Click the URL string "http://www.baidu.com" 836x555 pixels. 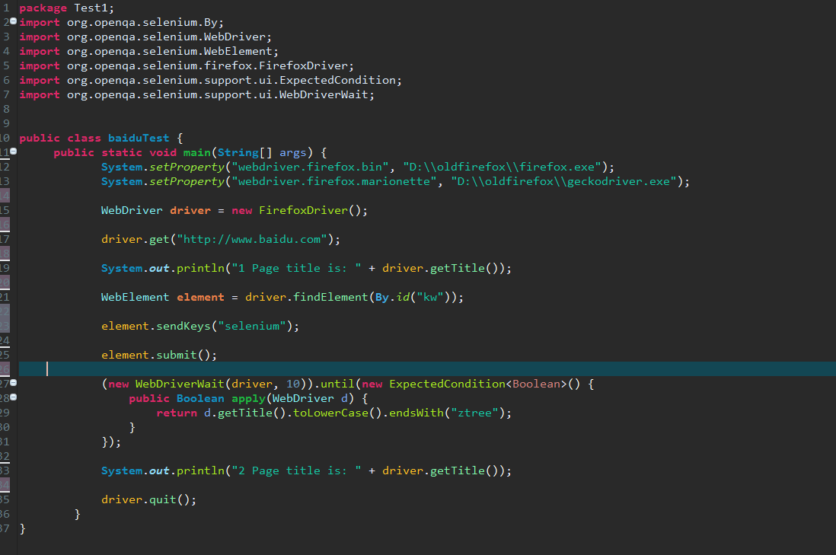(252, 239)
